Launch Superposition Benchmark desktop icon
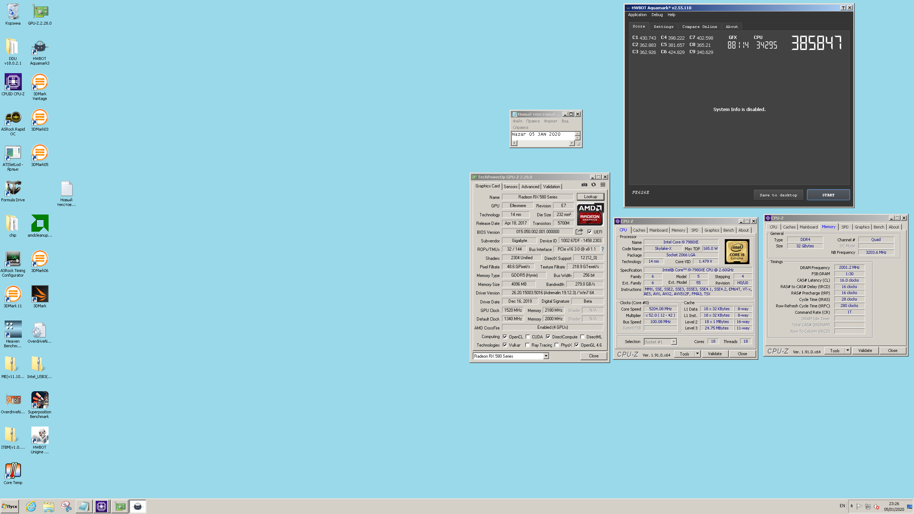914x514 pixels. pos(40,405)
